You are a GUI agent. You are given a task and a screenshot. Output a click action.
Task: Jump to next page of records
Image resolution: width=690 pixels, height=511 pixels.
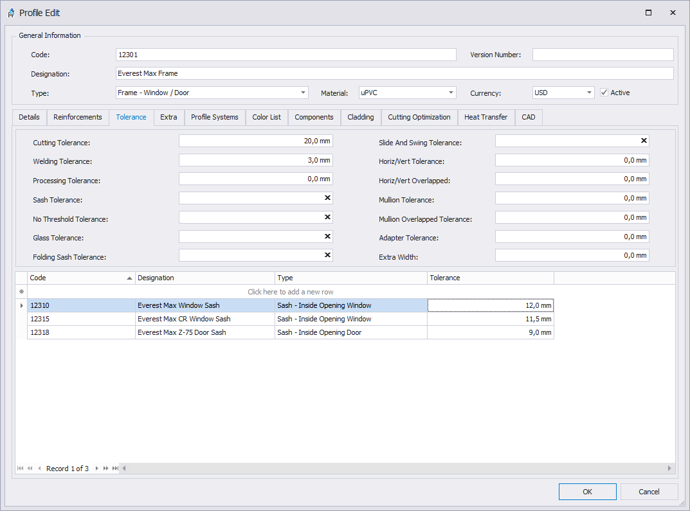[106, 469]
